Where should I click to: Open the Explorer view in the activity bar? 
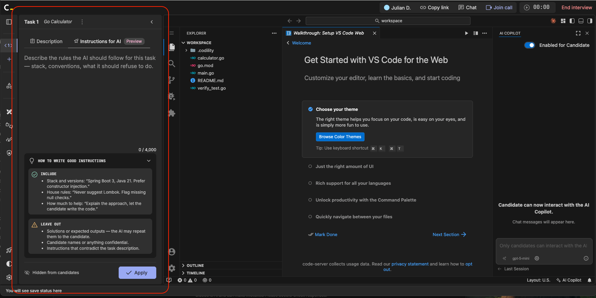tap(172, 47)
